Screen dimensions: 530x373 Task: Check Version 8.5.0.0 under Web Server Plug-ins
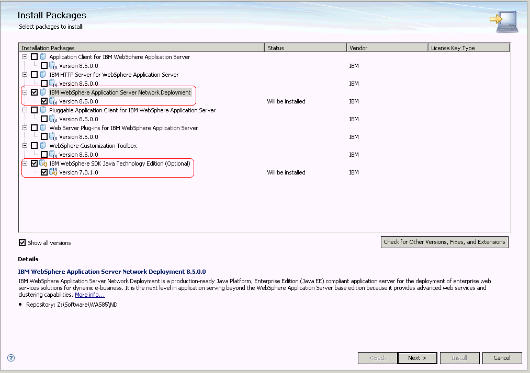point(44,136)
